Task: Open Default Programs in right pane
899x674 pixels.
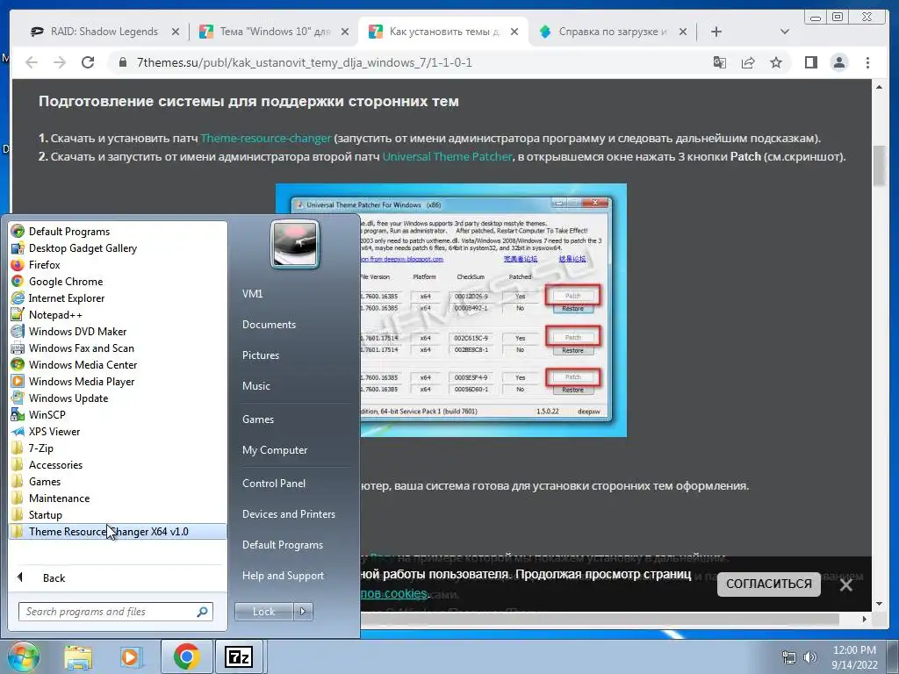Action: coord(282,544)
